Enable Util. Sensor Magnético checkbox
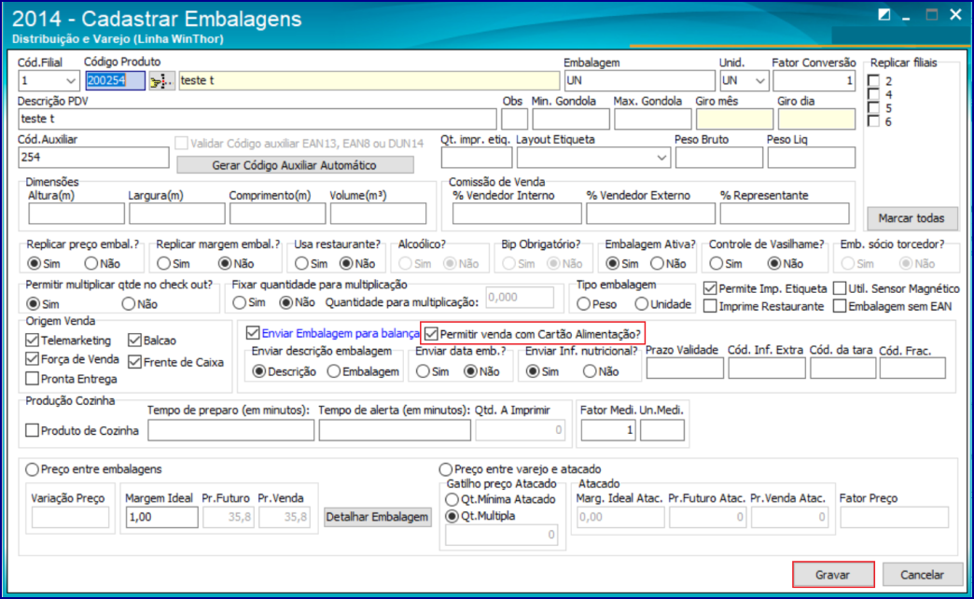This screenshot has height=599, width=974. click(x=840, y=289)
